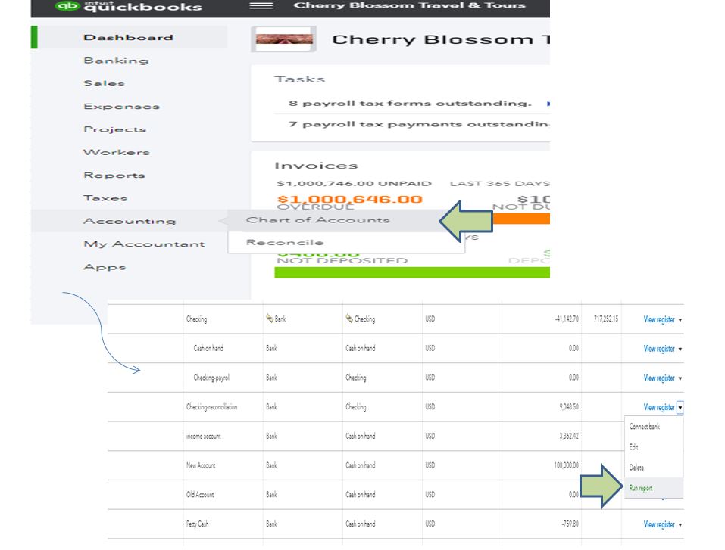Viewport: 725px width, 550px height.
Task: Click the $1,000,646.00 overdue amount
Action: tap(349, 199)
